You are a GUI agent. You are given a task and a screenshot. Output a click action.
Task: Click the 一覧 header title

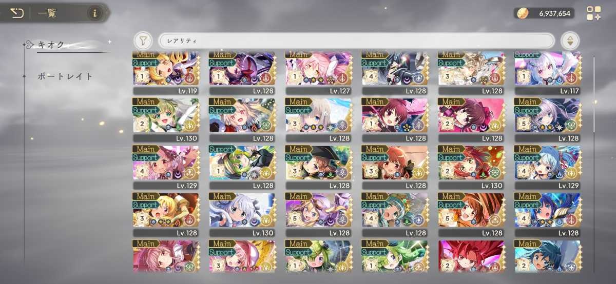[x=47, y=13]
